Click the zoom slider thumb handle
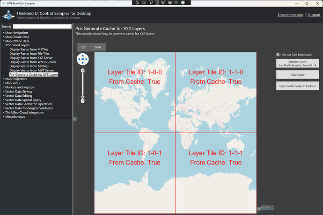This screenshot has height=215, width=323. 82,96
